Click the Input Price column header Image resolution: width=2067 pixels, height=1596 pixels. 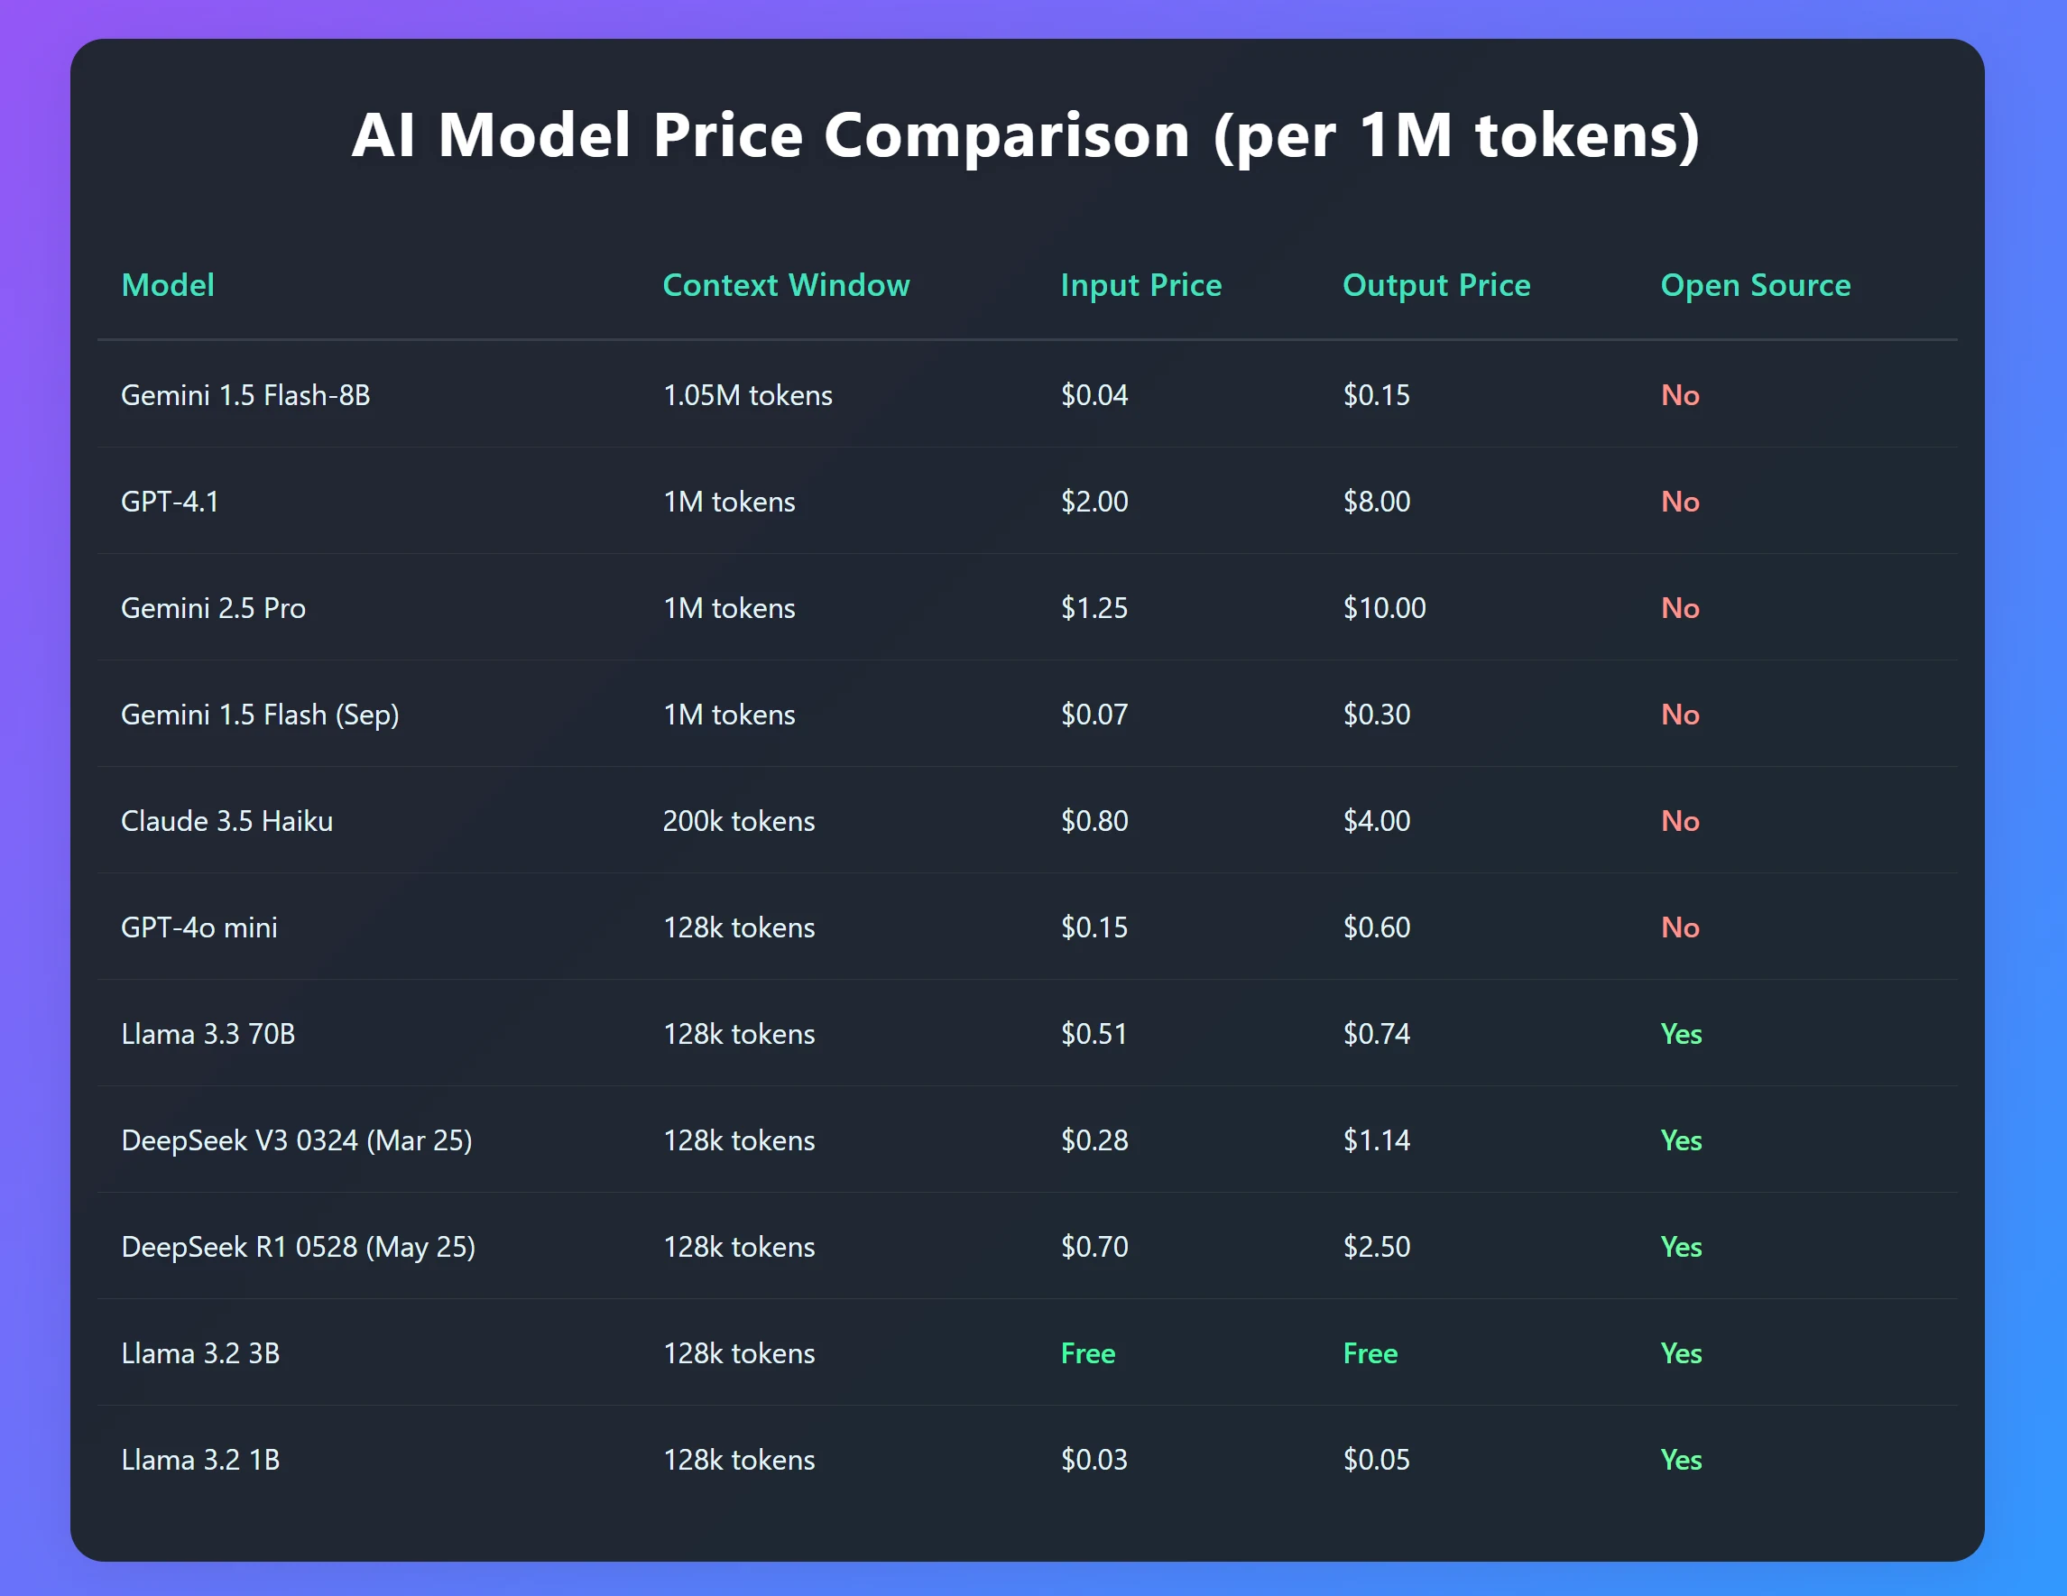click(x=1140, y=285)
